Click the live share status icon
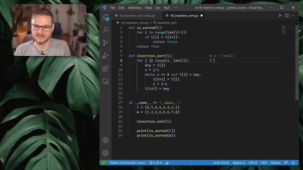Viewport: 303px width, 170px height. (167, 162)
